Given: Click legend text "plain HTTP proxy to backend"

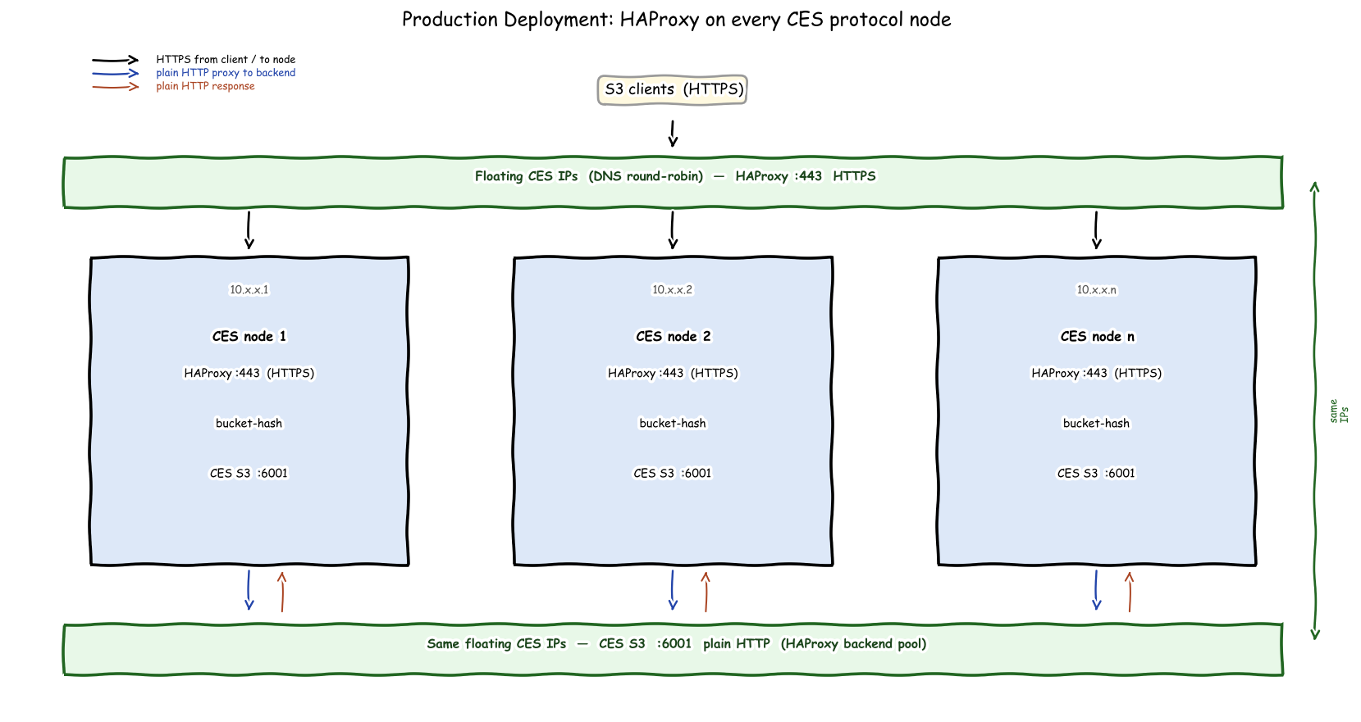Looking at the screenshot, I should point(226,73).
